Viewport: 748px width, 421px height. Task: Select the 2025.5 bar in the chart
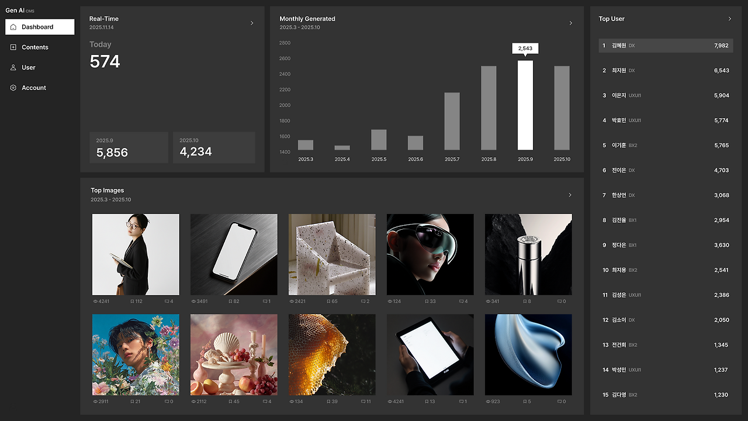[379, 140]
